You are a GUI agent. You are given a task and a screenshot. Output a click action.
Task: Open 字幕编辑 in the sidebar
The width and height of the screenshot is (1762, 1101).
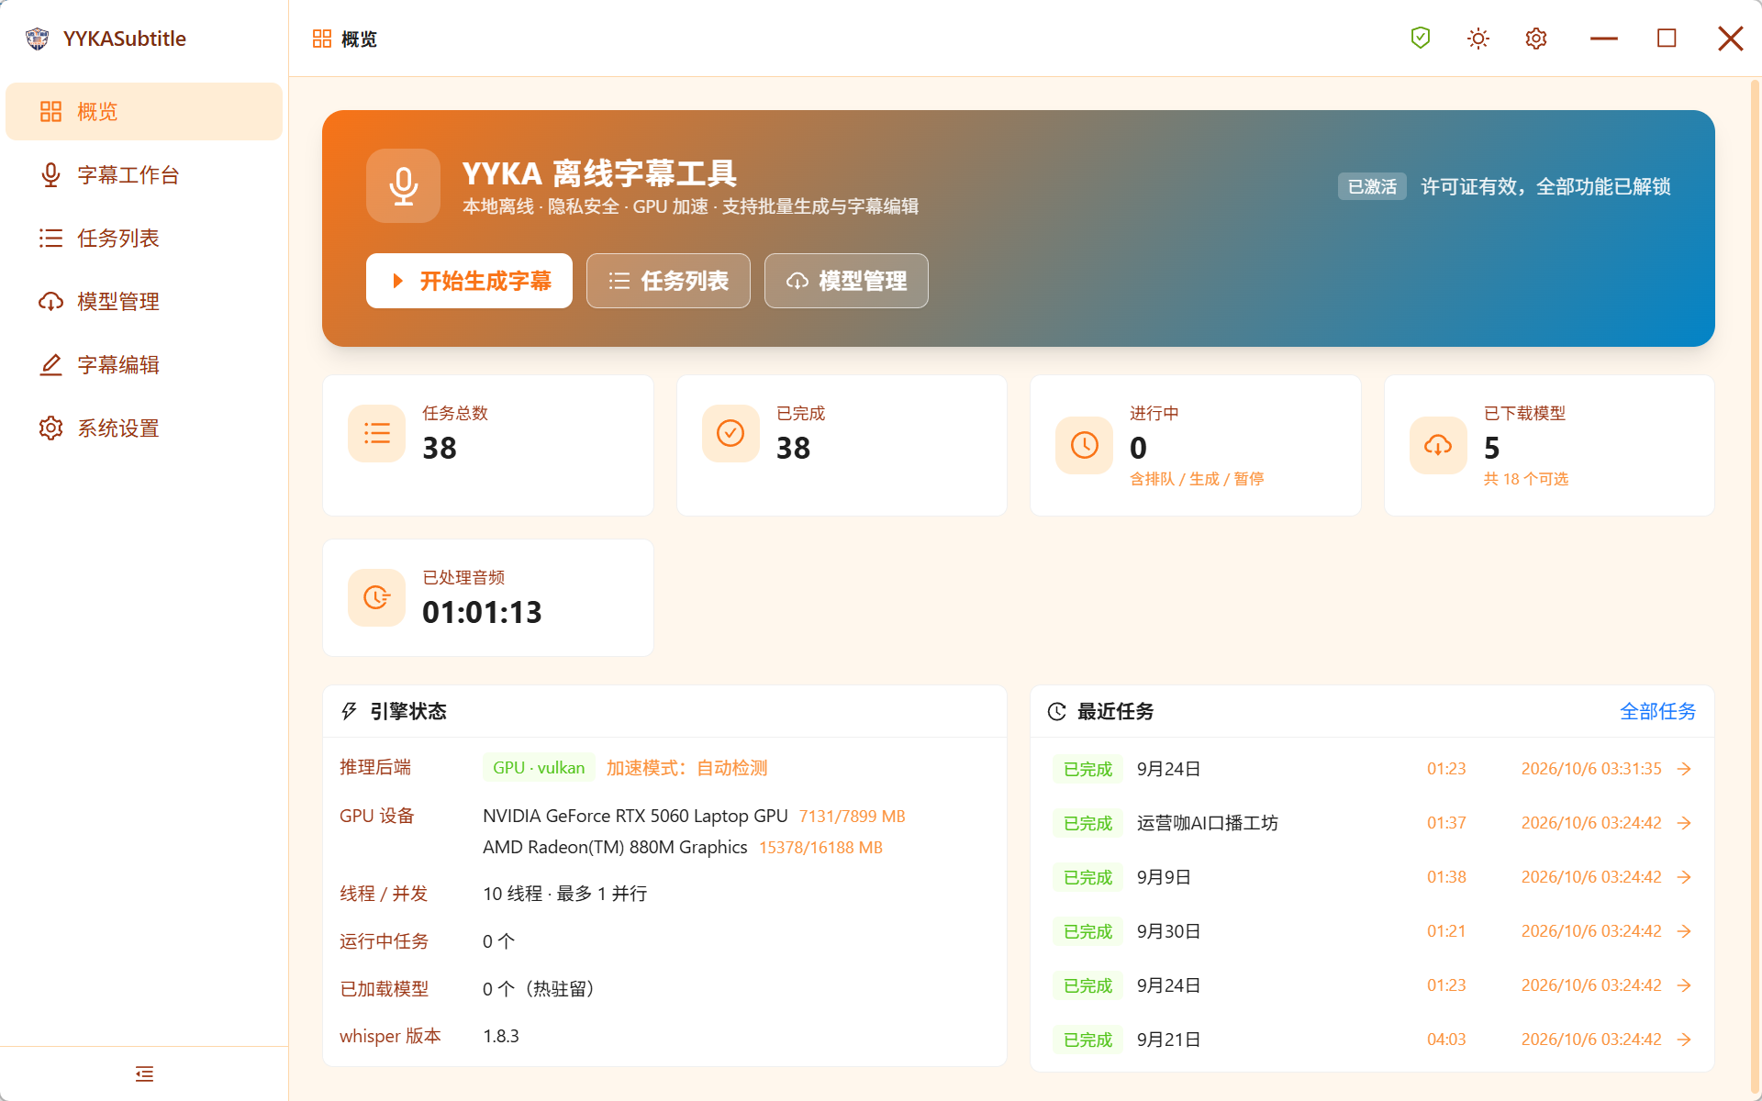pyautogui.click(x=144, y=365)
